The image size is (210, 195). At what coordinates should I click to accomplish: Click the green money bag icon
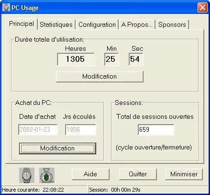coord(47,175)
